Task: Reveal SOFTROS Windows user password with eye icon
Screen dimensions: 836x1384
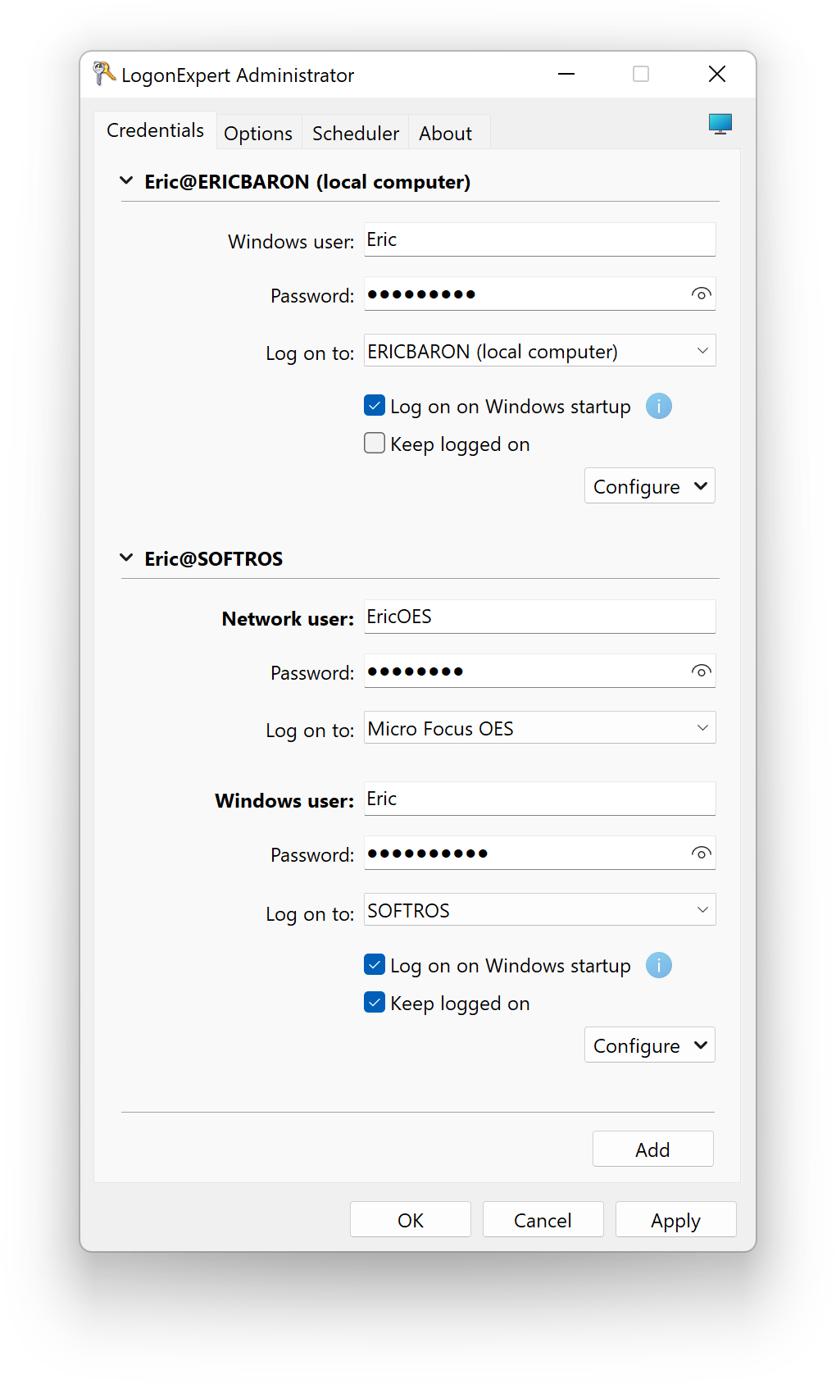Action: point(701,854)
